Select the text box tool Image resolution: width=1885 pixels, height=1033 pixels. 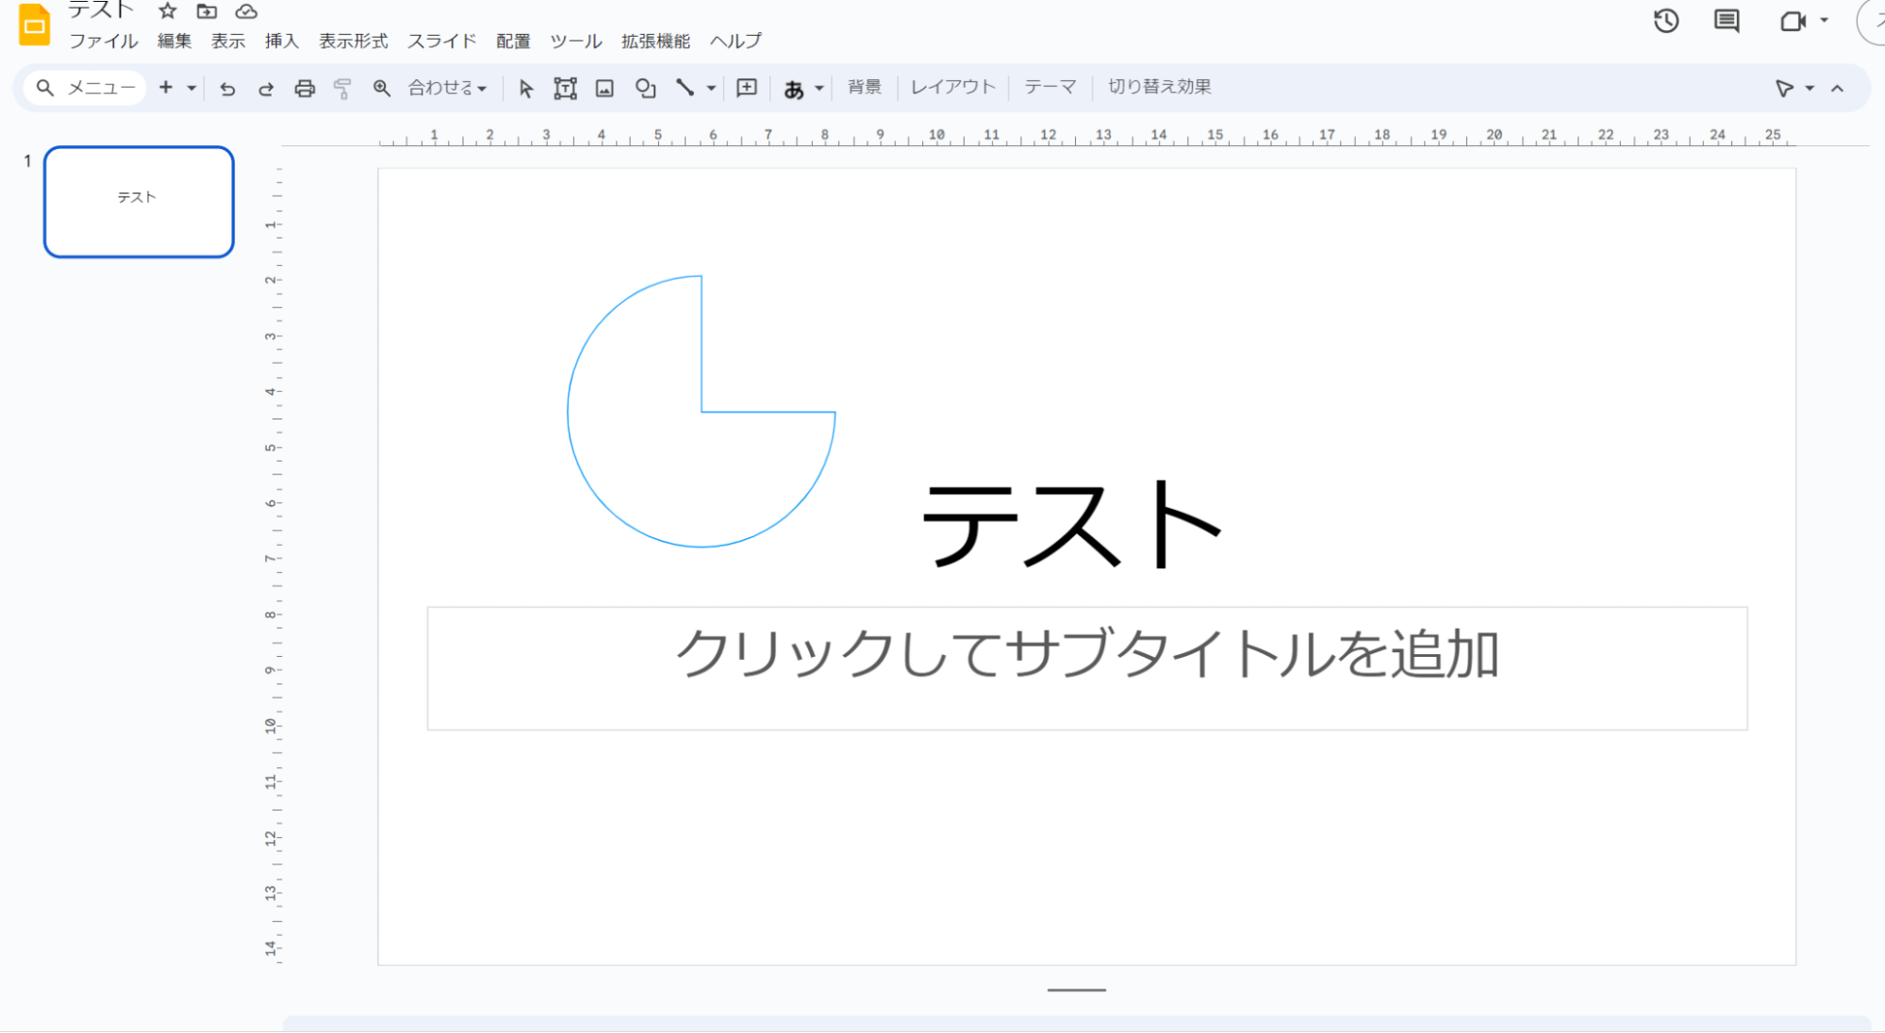pos(565,89)
